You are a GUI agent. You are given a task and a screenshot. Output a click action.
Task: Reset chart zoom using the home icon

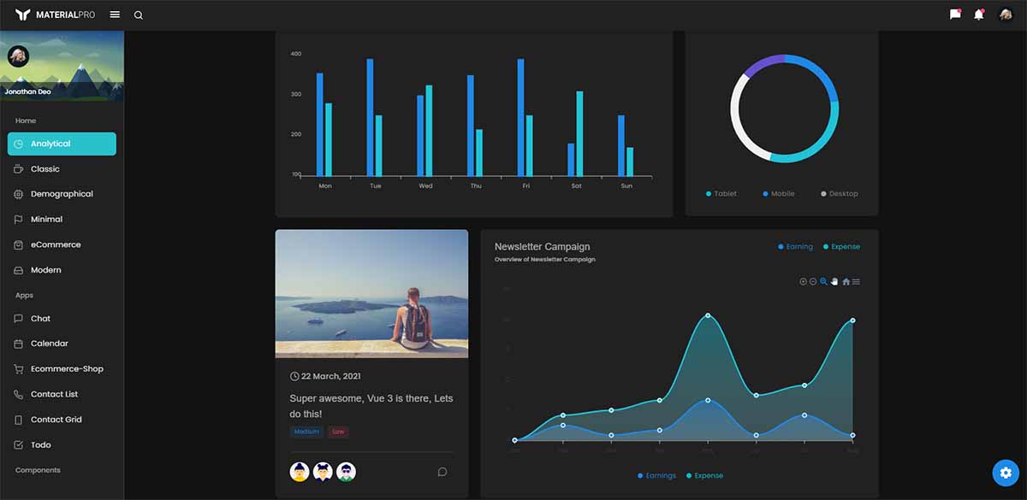[x=846, y=281]
